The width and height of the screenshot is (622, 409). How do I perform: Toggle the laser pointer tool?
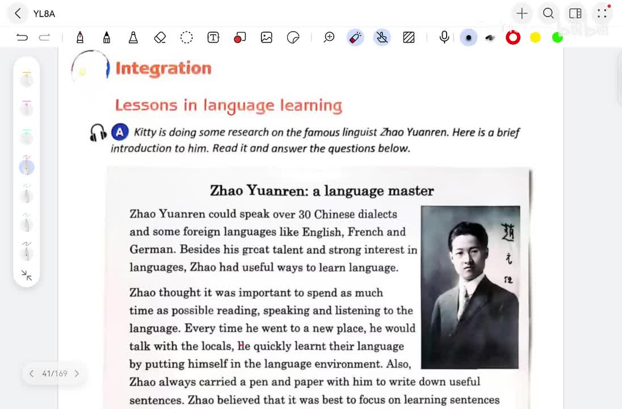pyautogui.click(x=355, y=37)
